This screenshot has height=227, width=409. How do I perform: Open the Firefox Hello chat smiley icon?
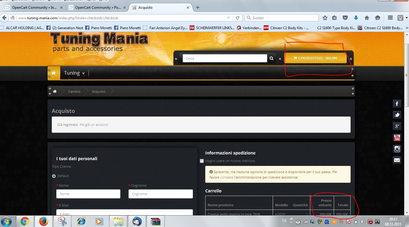click(378, 18)
